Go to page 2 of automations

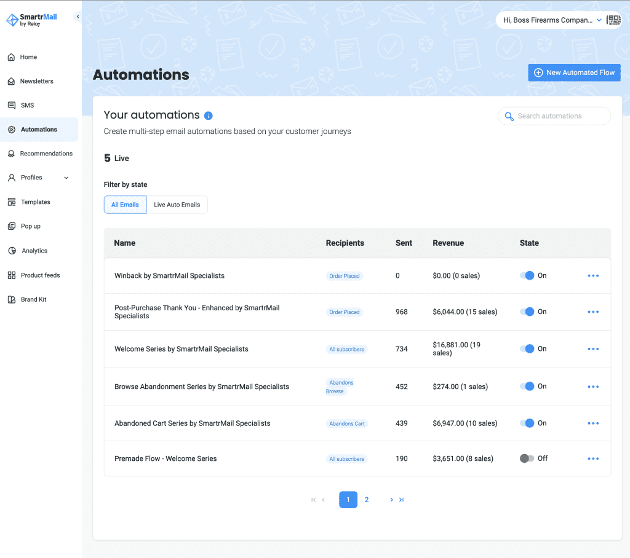point(367,500)
